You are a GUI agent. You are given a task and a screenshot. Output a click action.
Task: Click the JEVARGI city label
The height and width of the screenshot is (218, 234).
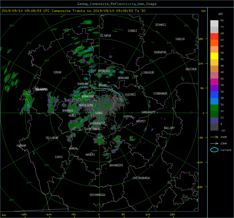coord(160,25)
